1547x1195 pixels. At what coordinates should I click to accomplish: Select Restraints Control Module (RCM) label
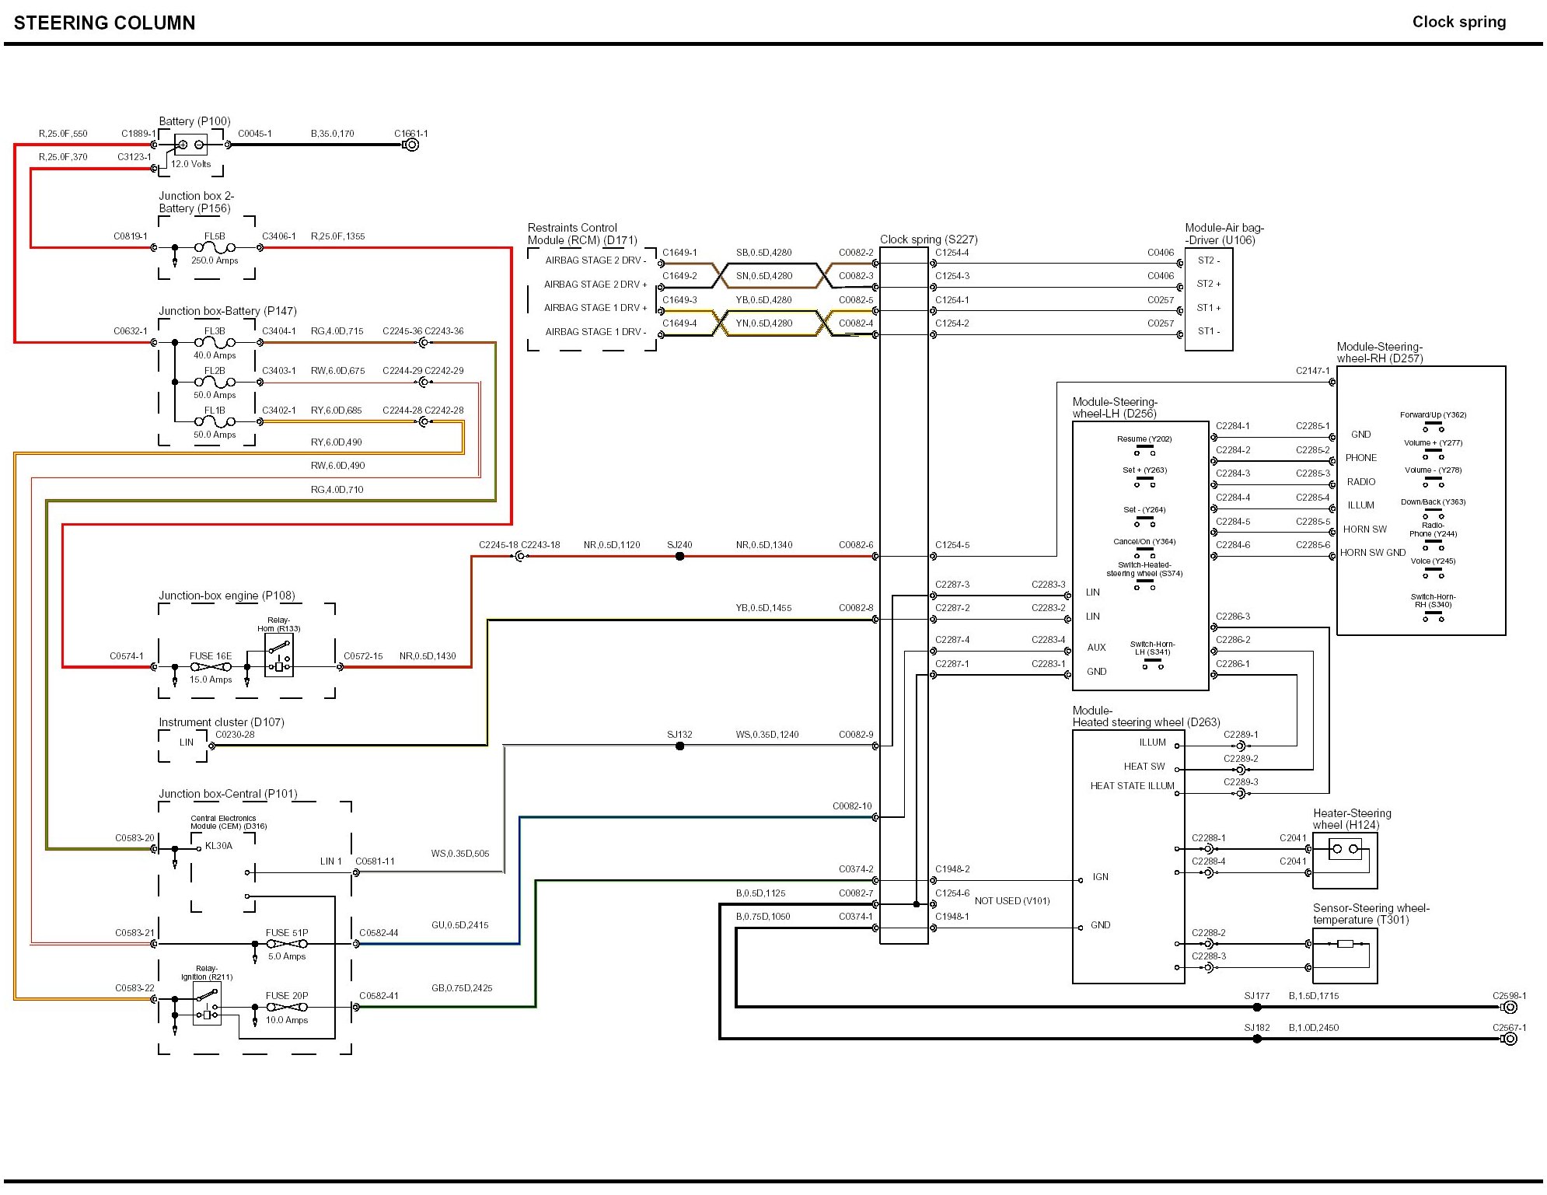point(581,234)
